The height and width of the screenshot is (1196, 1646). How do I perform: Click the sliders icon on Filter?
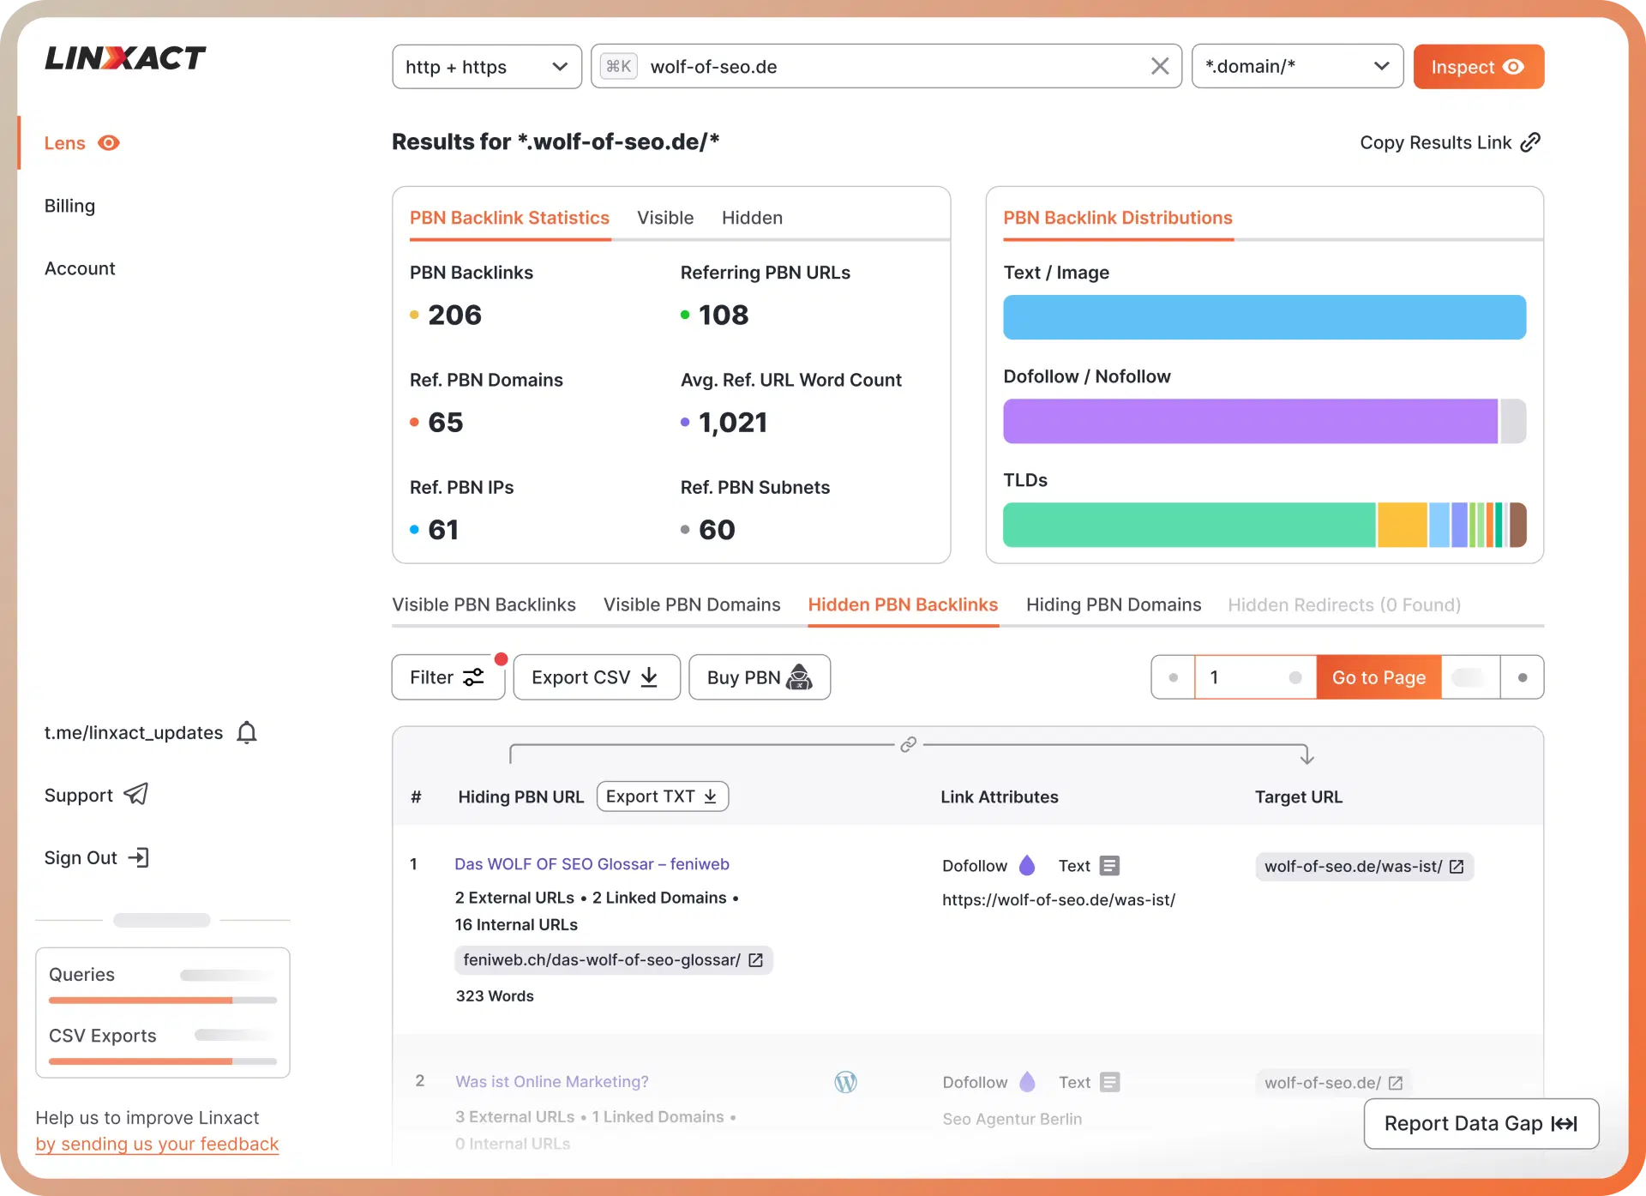coord(474,677)
